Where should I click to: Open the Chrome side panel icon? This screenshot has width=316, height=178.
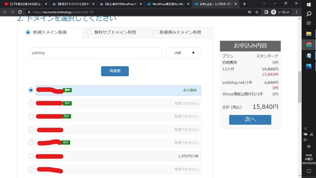tap(266, 12)
